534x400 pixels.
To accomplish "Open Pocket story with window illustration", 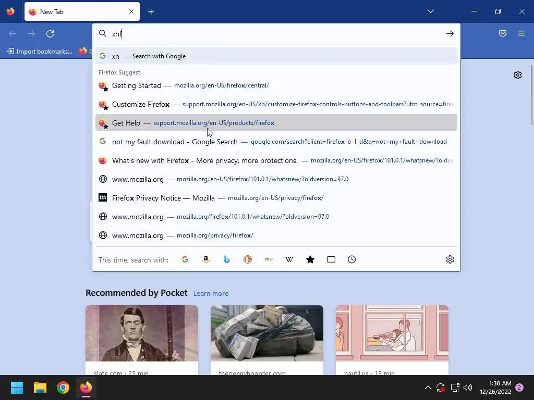I will click(392, 340).
